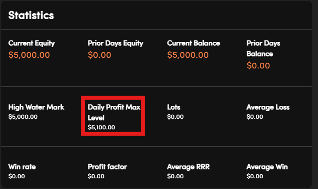This screenshot has height=189, width=318.
Task: Click the Prior Days Equity label
Action: [x=115, y=43]
